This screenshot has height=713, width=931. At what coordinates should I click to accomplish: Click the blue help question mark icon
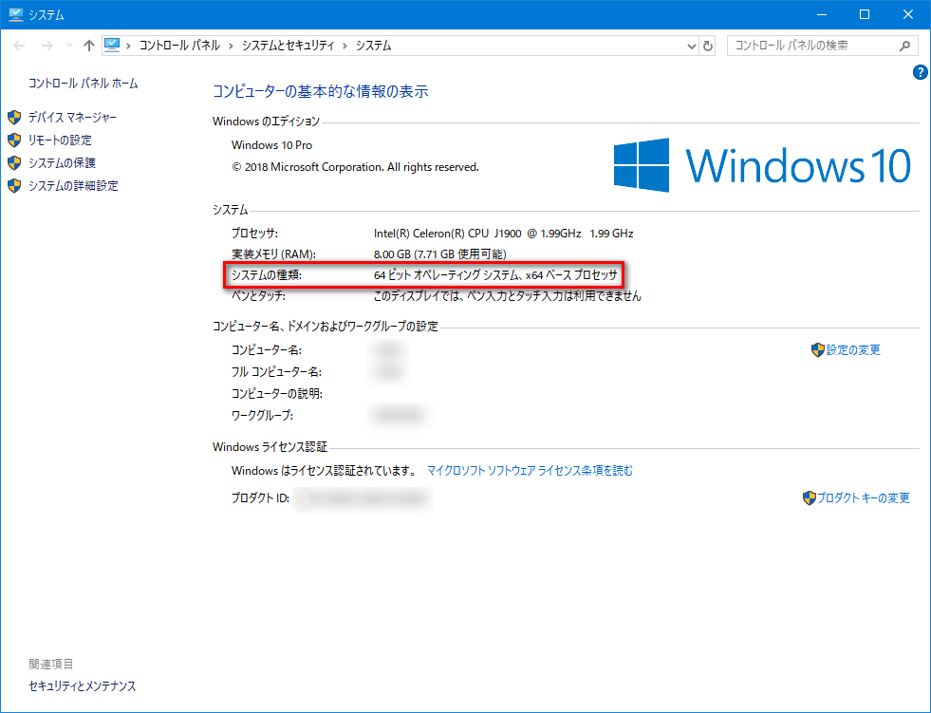tap(920, 72)
